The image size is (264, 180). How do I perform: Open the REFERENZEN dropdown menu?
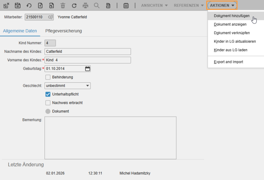tap(189, 5)
